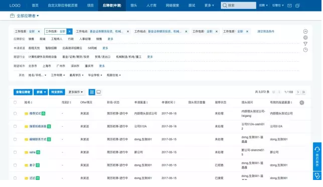Open the 最高学历 filter dropdown
The image size is (323, 187).
point(77,76)
